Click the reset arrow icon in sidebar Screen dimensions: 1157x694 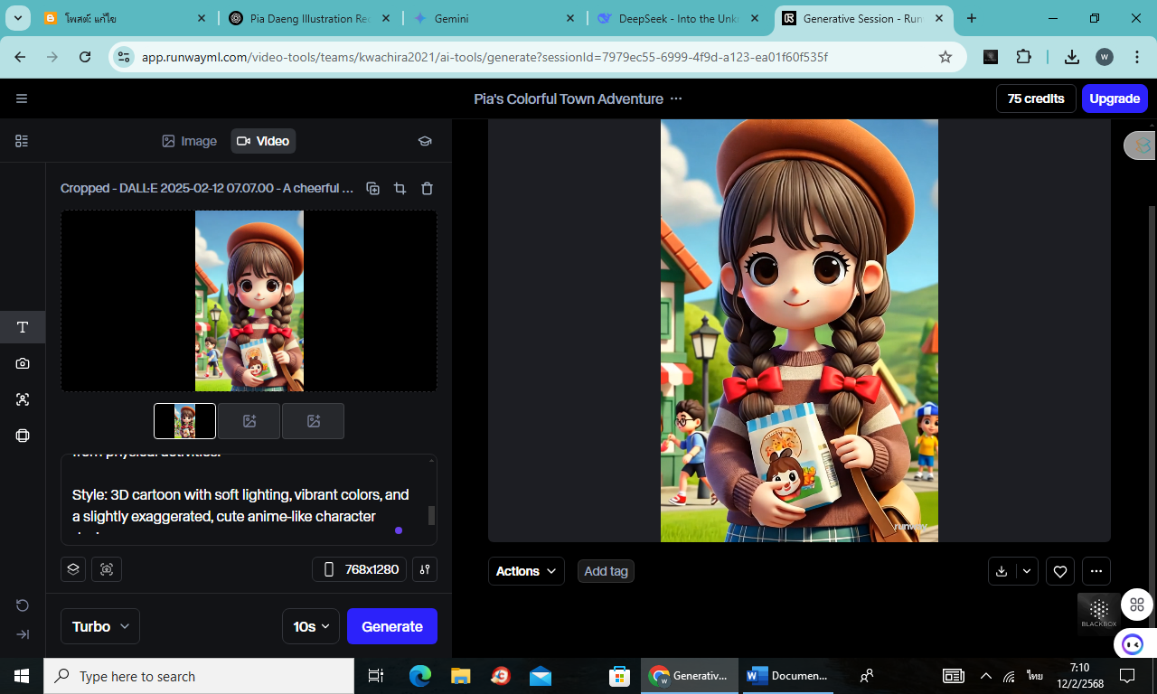[x=23, y=605]
